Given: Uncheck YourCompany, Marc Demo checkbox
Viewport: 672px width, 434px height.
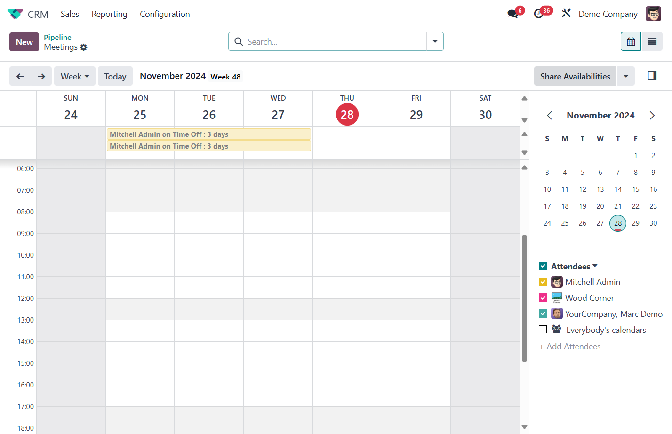Looking at the screenshot, I should click(543, 314).
